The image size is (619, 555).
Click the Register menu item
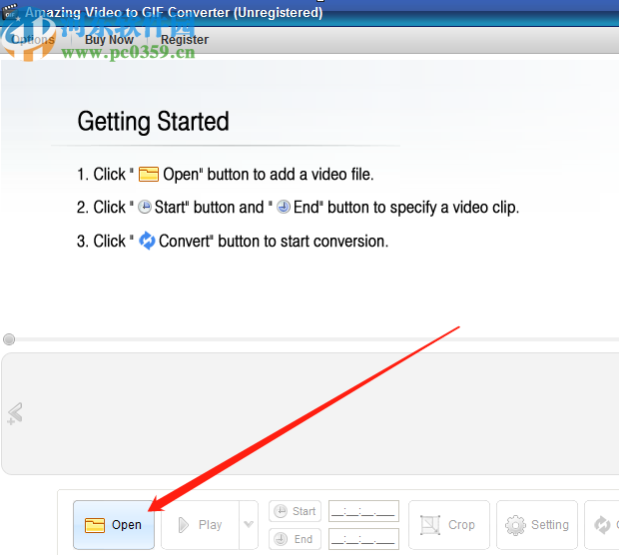click(185, 40)
